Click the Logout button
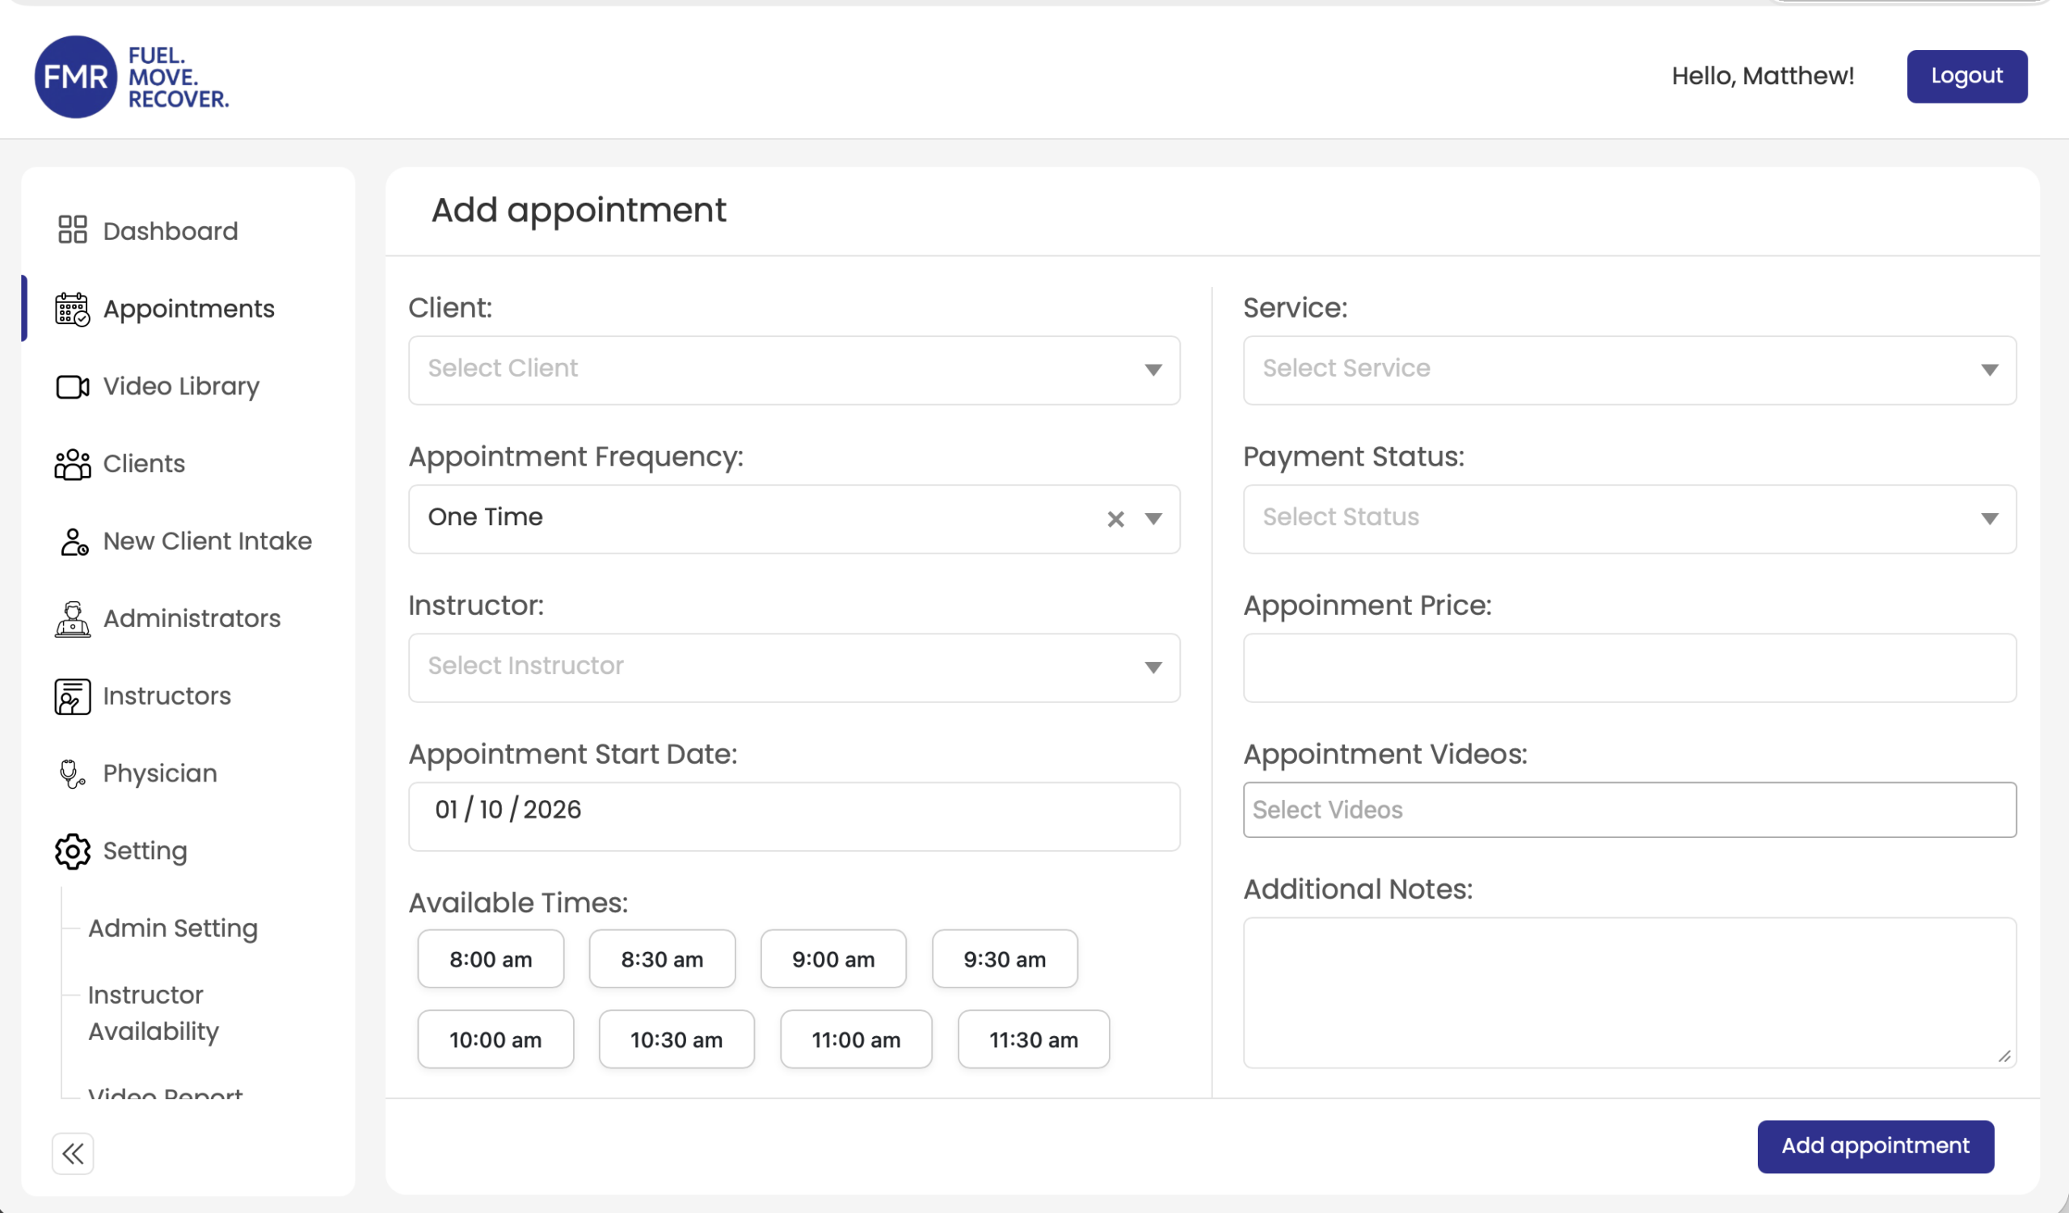The image size is (2069, 1213). (x=1966, y=75)
